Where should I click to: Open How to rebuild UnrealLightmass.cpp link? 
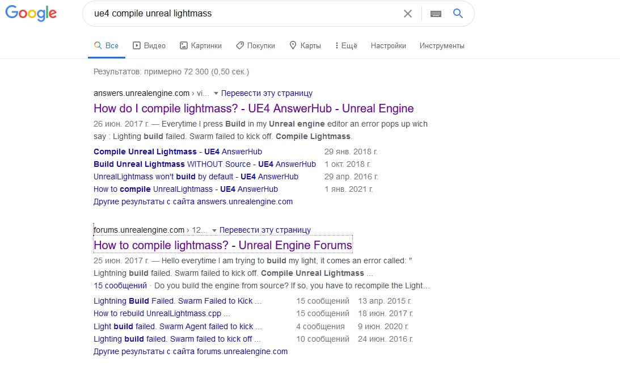pos(162,313)
